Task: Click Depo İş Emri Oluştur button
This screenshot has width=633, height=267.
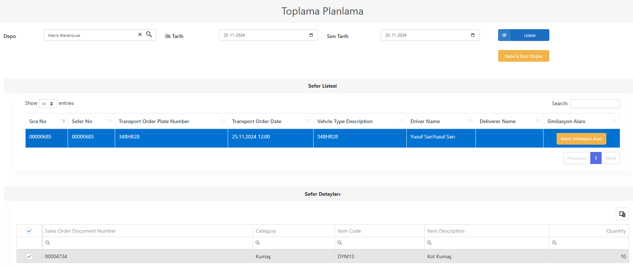Action: click(524, 56)
